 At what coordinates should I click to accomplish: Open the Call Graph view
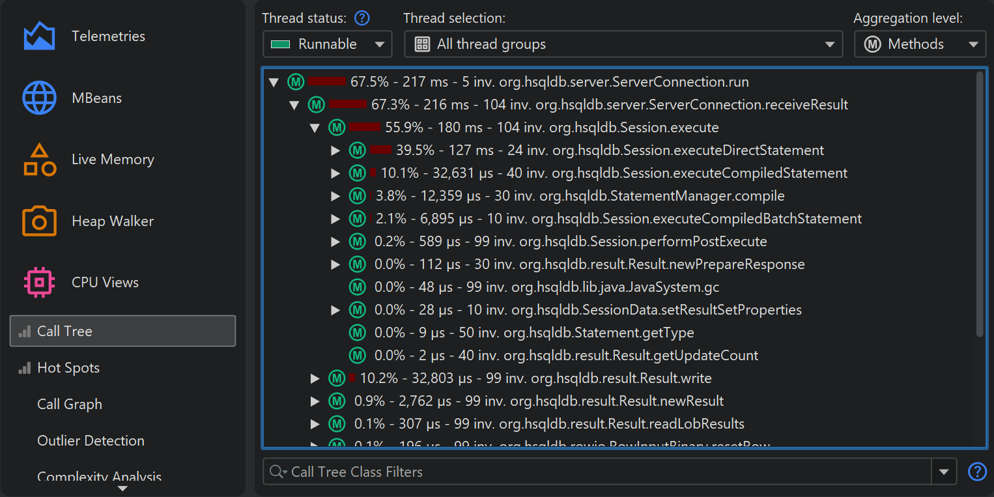(x=70, y=405)
